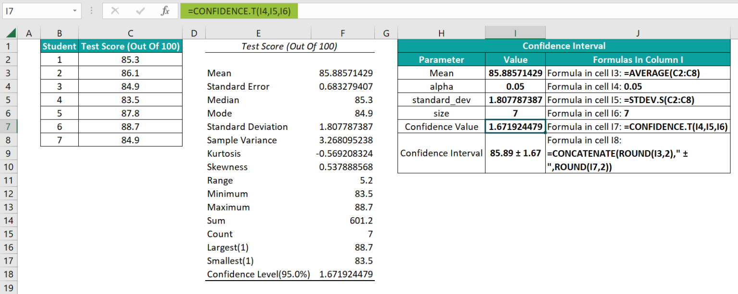Click the Student column header cell
The width and height of the screenshot is (738, 294).
tap(59, 46)
